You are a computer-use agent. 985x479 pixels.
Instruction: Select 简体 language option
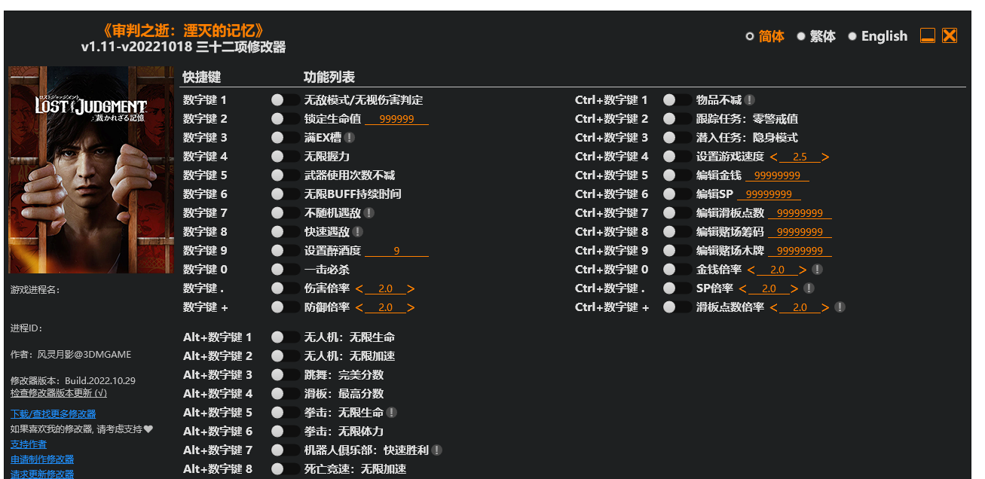765,36
